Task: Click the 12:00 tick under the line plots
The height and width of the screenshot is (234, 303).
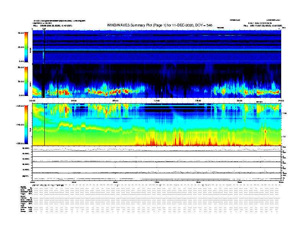Action: [x=157, y=182]
